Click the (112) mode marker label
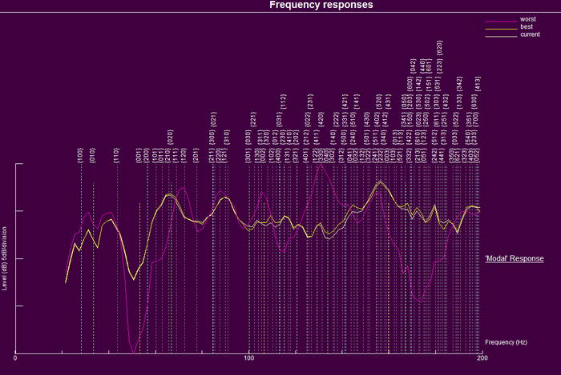This screenshot has height=375, width=561. [x=284, y=102]
